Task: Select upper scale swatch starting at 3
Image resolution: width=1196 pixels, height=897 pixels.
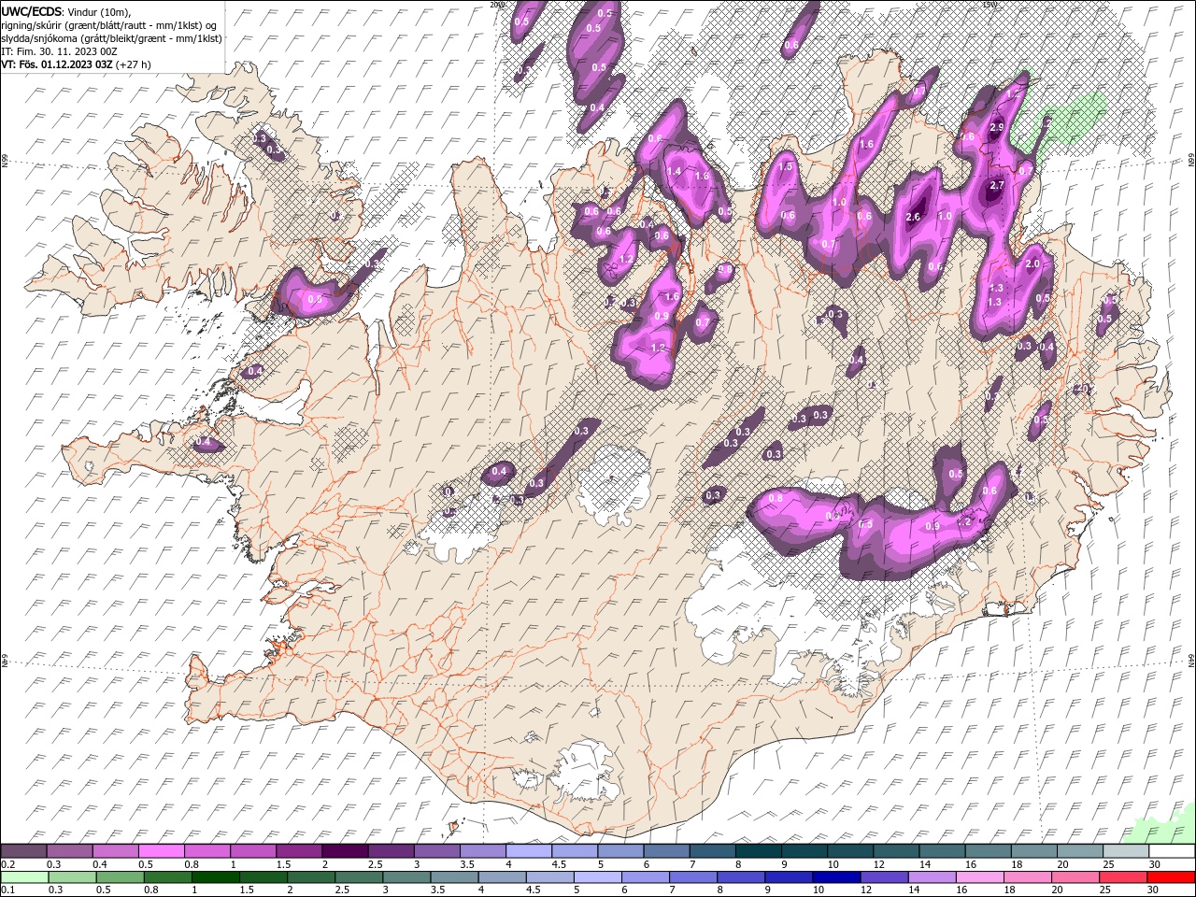Action: pyautogui.click(x=437, y=851)
